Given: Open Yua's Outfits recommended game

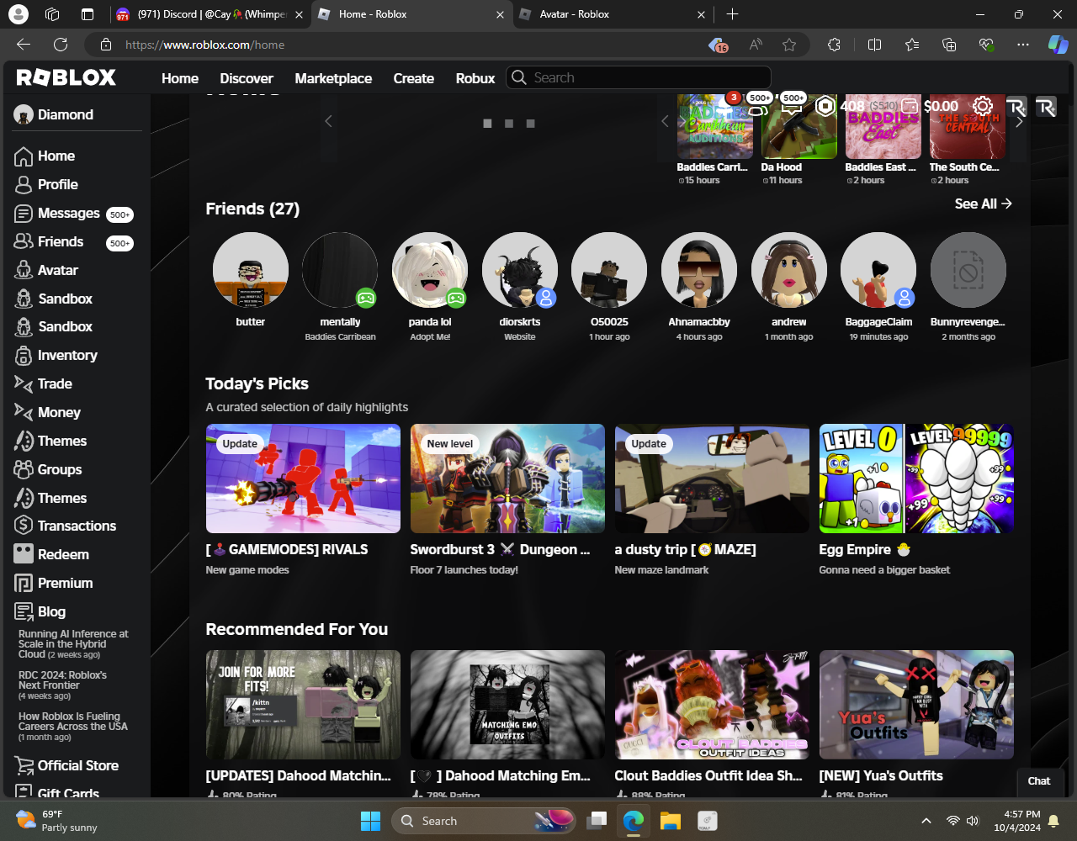Looking at the screenshot, I should [x=916, y=705].
